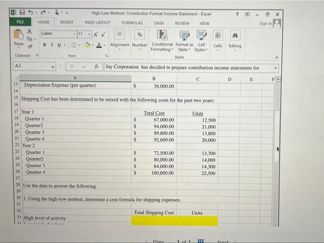Apply the red font color
The image size is (324, 243).
click(x=100, y=45)
